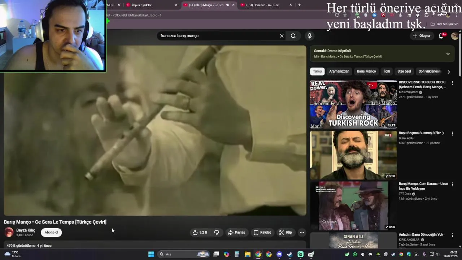Select the Tümü filter chip
This screenshot has height=260, width=462.
tap(317, 71)
